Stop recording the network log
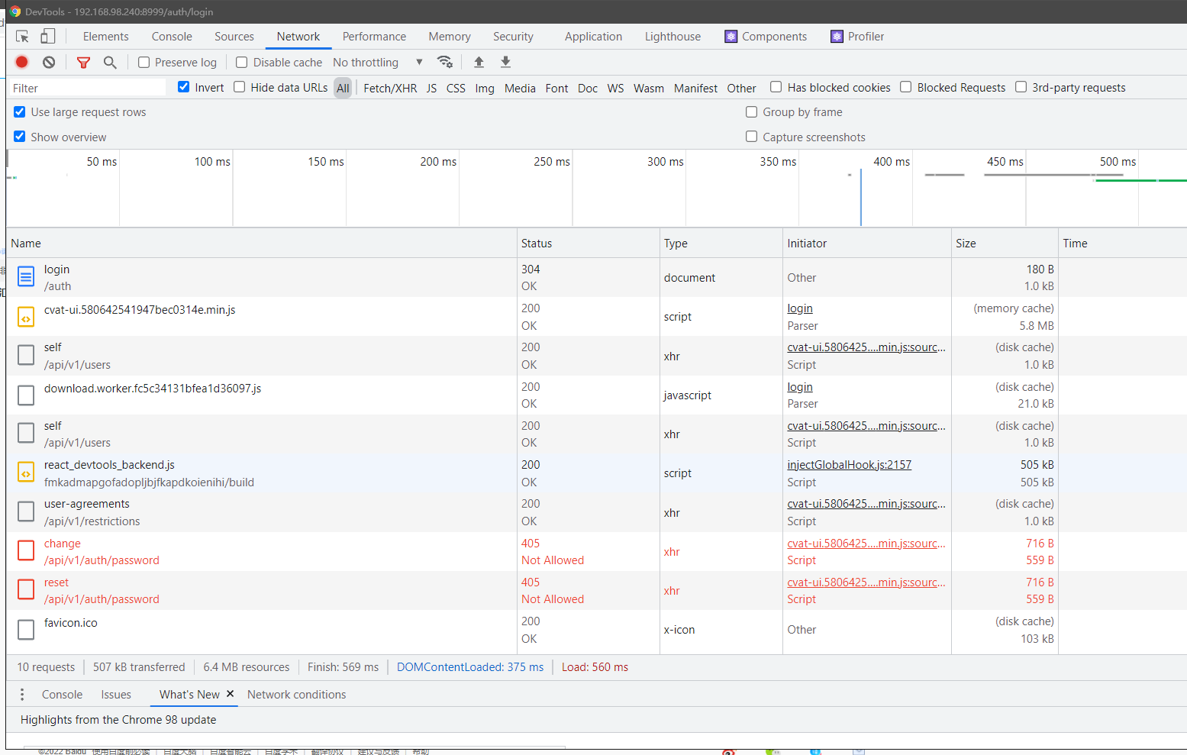Screen dimensions: 1187x755 pos(21,62)
